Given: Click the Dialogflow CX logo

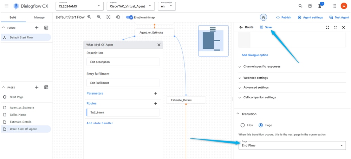Looking at the screenshot, I should click(31, 6).
